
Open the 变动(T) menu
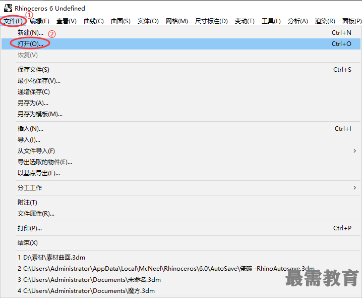click(245, 21)
